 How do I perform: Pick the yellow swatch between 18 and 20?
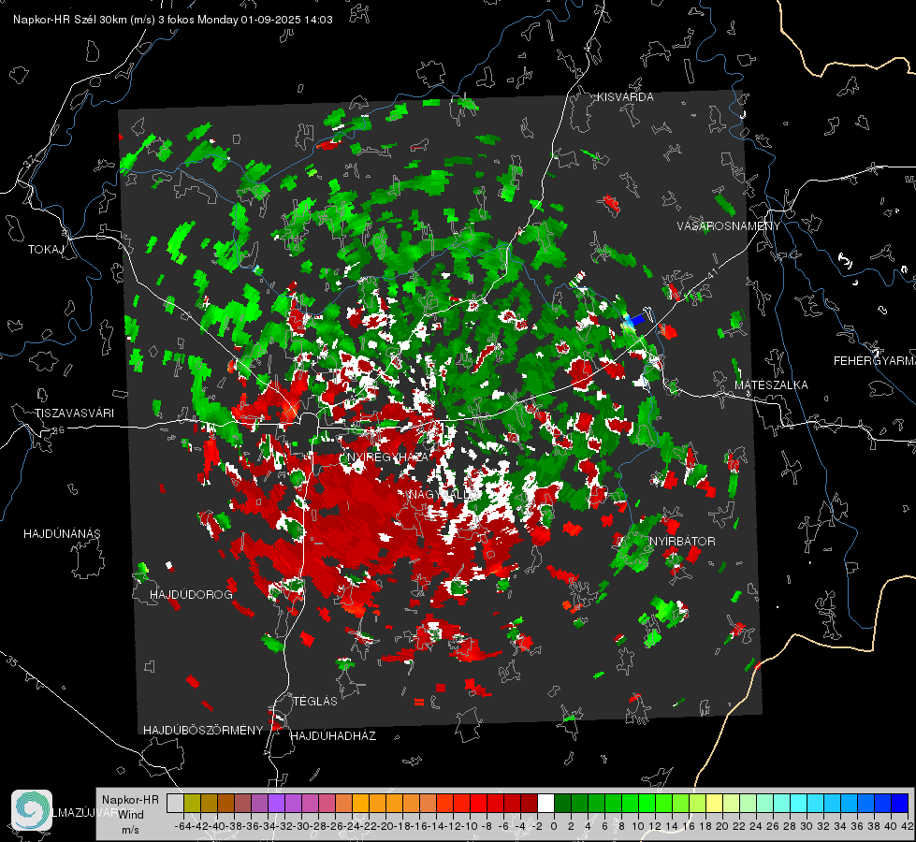tap(715, 803)
